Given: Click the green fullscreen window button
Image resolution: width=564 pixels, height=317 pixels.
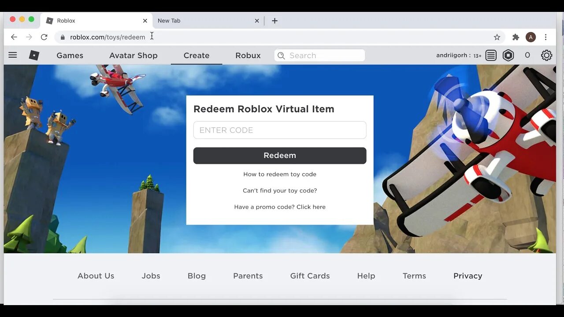Looking at the screenshot, I should (x=31, y=19).
